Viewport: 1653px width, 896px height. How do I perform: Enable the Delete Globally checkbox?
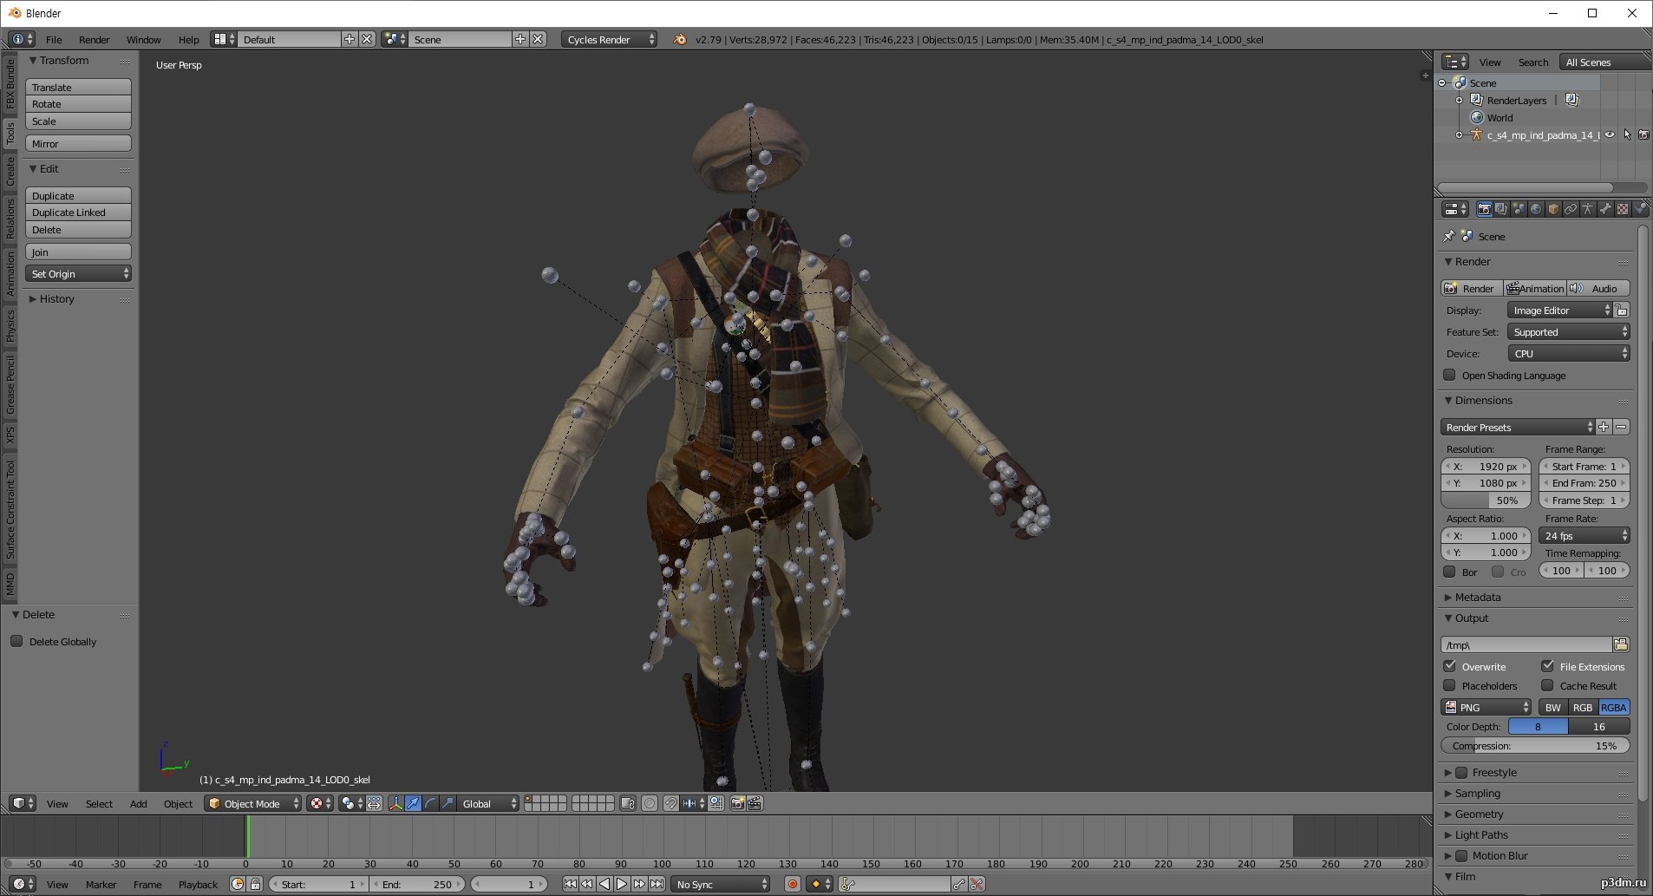(16, 641)
